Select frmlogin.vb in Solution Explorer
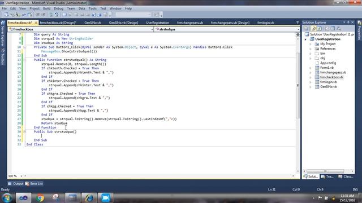 [x=328, y=82]
